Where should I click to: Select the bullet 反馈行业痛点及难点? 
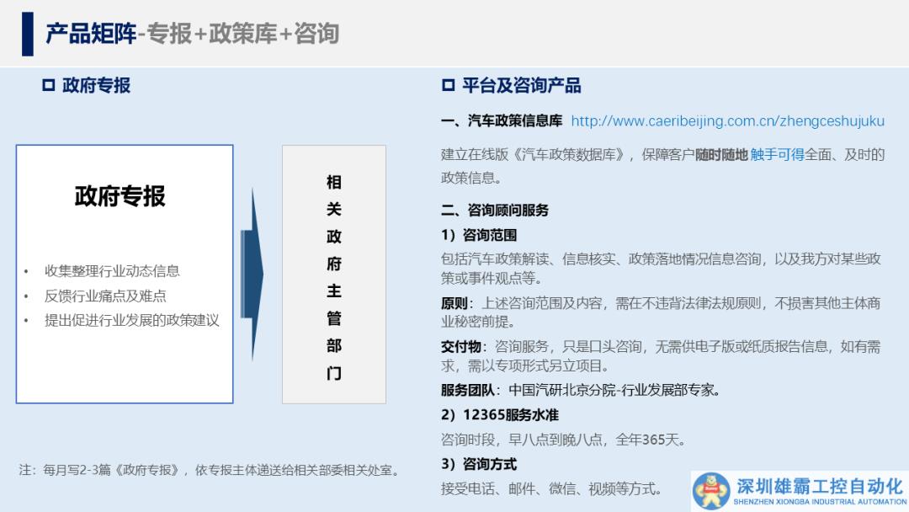(105, 296)
